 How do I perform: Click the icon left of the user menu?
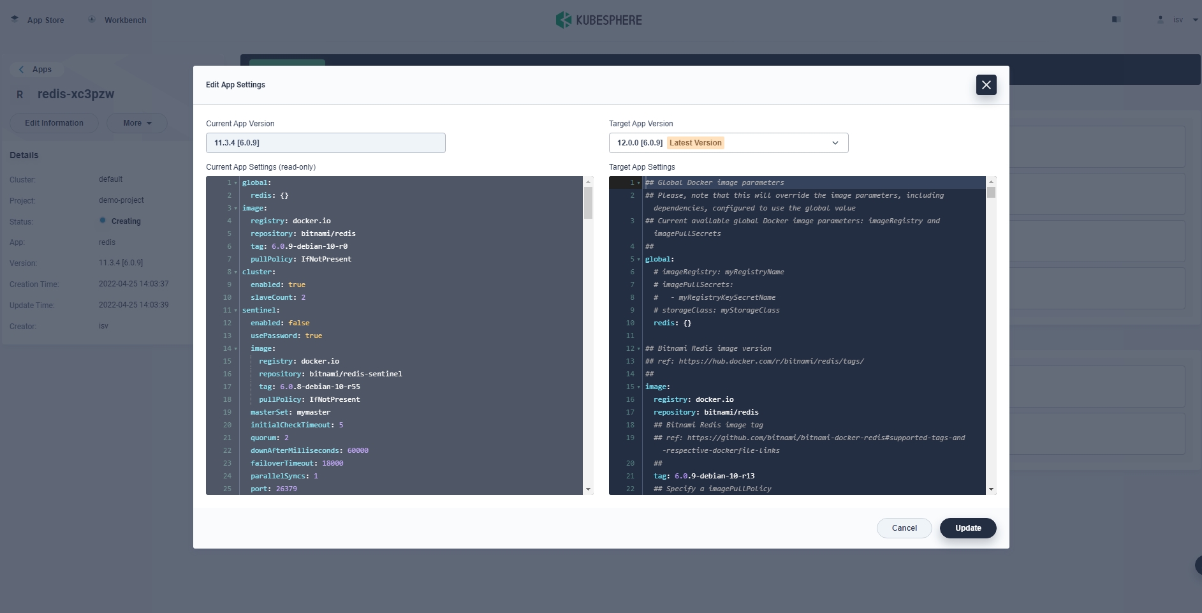click(1116, 20)
